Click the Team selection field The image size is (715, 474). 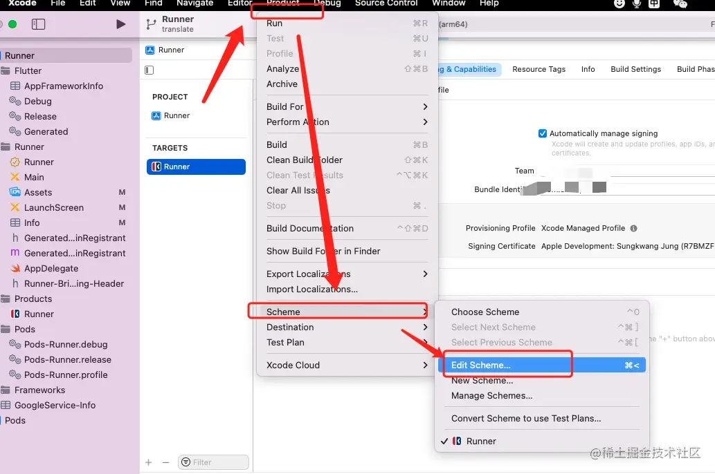point(628,171)
